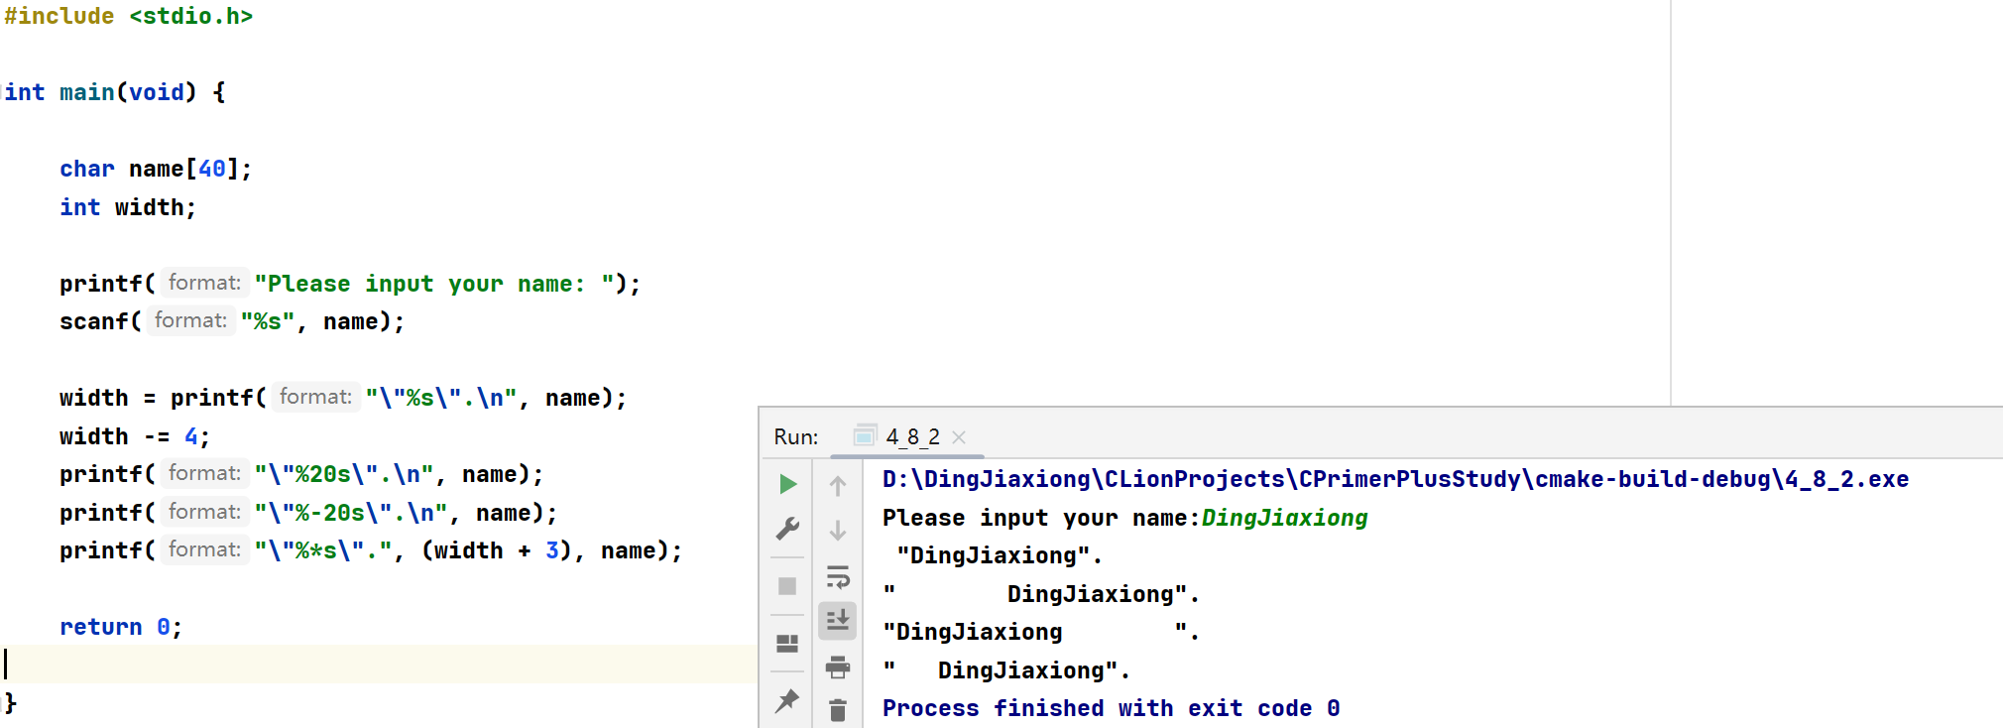Click 'Process finished with exit code 0'
The width and height of the screenshot is (2003, 728).
click(x=1111, y=708)
